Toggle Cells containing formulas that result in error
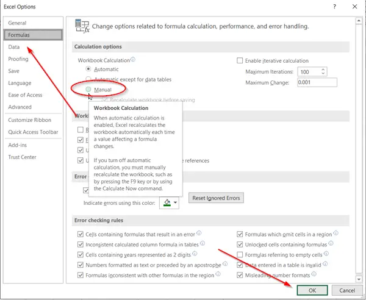 point(81,234)
